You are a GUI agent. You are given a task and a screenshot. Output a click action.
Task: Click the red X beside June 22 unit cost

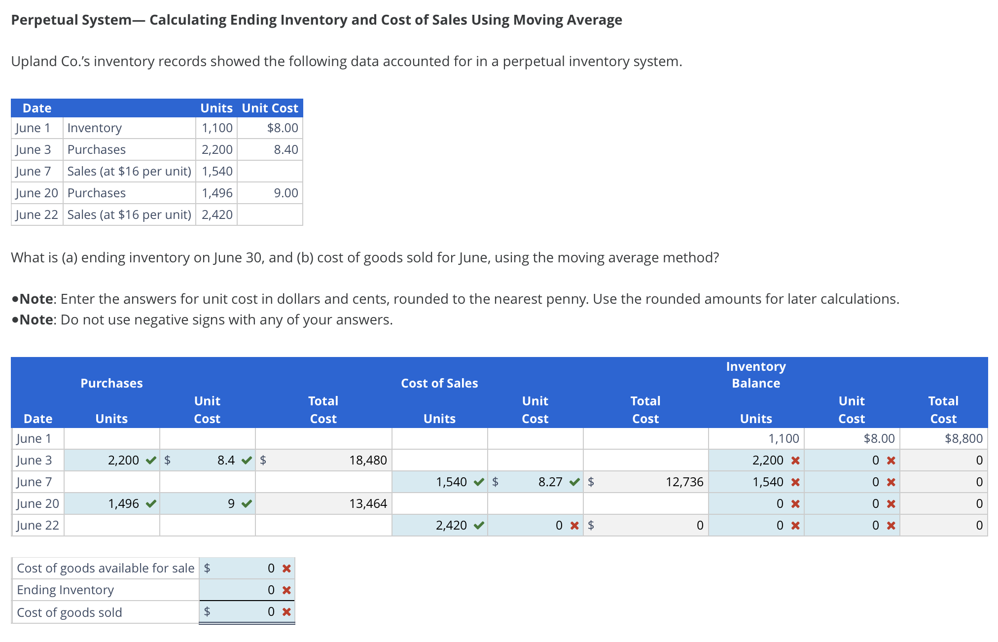click(x=574, y=526)
